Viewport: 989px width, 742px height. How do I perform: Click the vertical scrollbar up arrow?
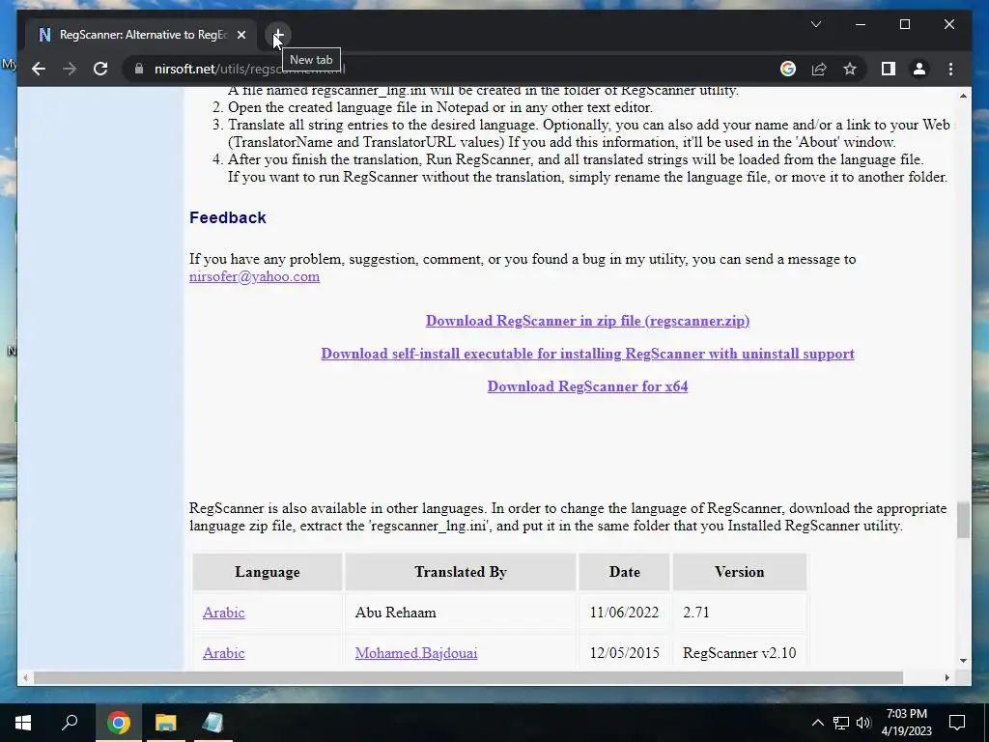pyautogui.click(x=963, y=96)
